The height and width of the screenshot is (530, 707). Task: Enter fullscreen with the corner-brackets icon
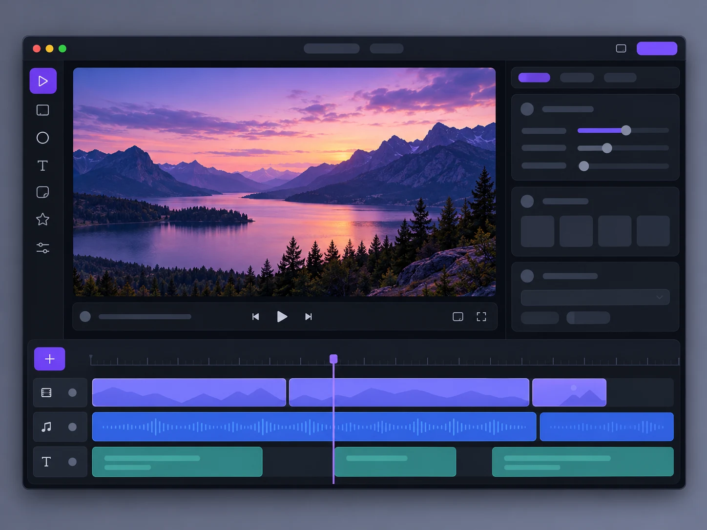[481, 317]
